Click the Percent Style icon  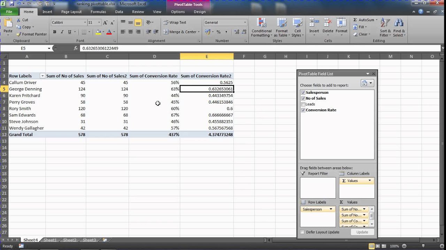[218, 31]
